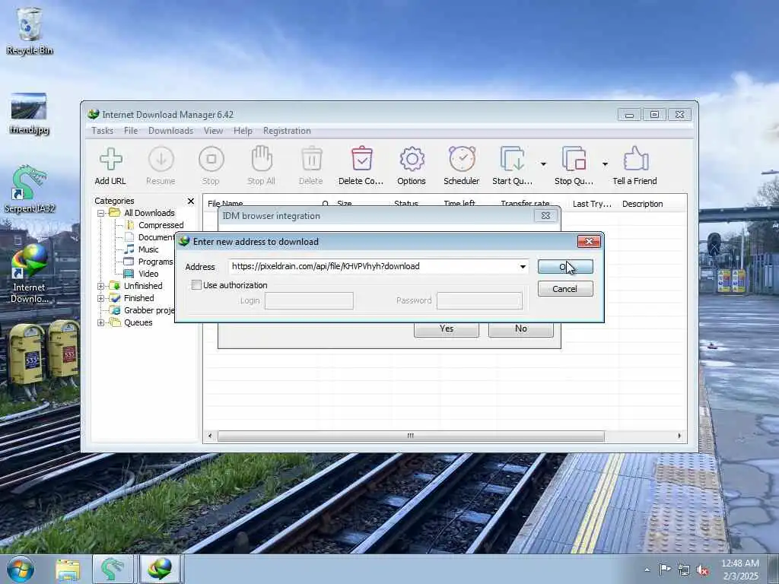This screenshot has width=779, height=584.
Task: Click the Add URL toolbar icon
Action: click(x=110, y=160)
